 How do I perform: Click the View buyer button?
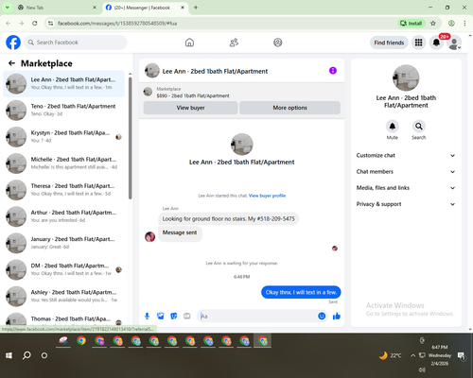click(x=190, y=108)
